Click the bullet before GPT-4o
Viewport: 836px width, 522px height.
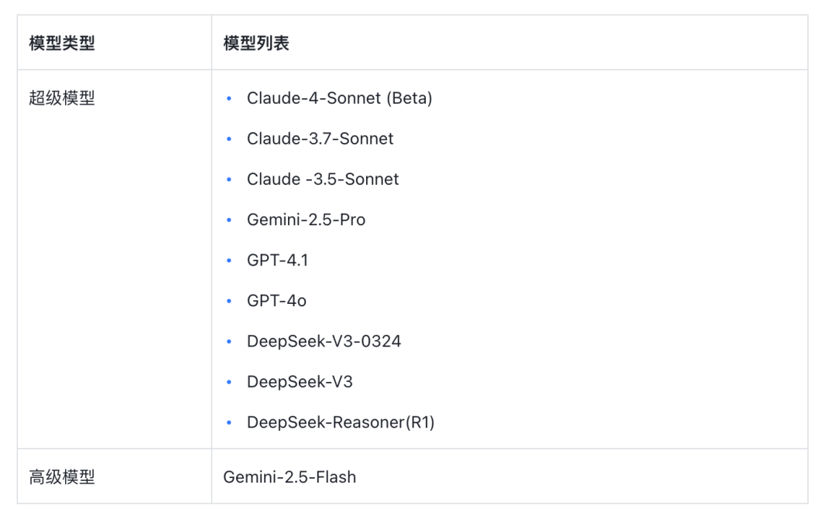[229, 302]
